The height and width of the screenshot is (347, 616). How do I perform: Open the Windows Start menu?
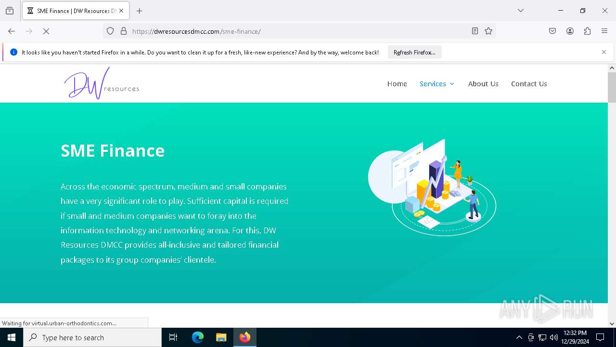pos(12,337)
